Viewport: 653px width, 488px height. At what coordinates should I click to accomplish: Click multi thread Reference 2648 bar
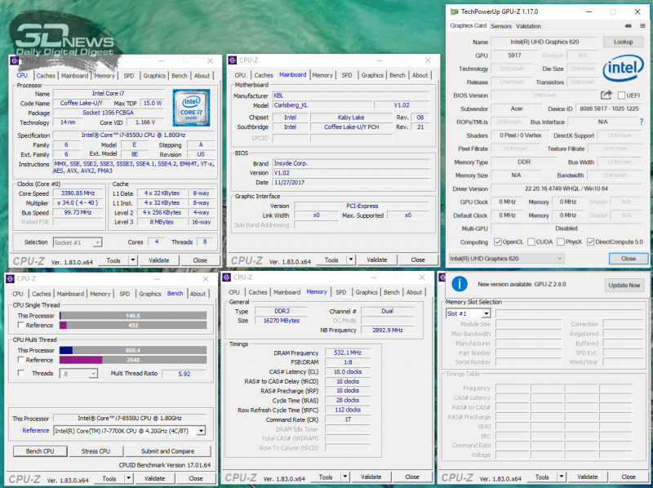point(133,360)
